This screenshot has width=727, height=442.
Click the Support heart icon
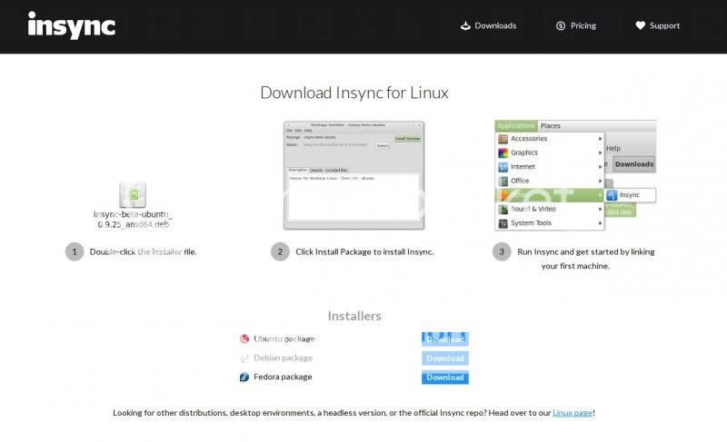[x=640, y=25]
